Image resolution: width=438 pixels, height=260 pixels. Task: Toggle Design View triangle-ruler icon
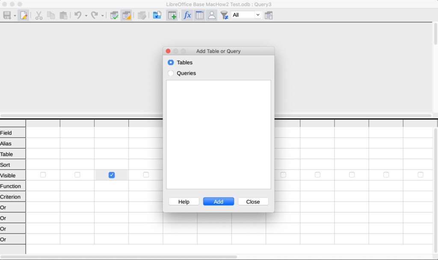coord(127,15)
